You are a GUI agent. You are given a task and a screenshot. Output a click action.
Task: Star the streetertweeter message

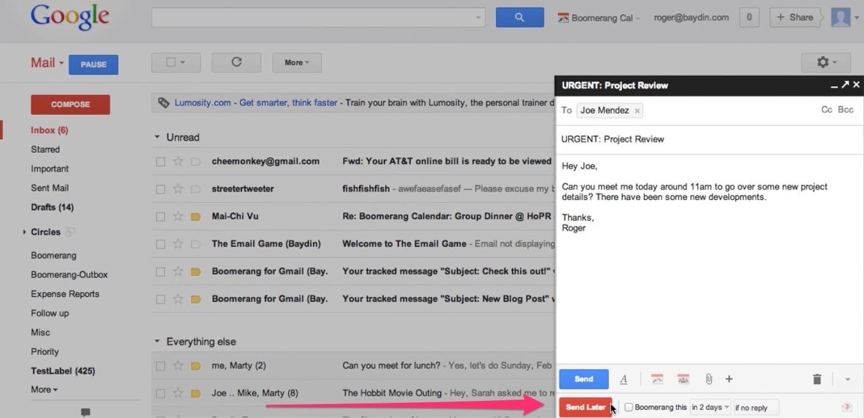click(x=178, y=189)
